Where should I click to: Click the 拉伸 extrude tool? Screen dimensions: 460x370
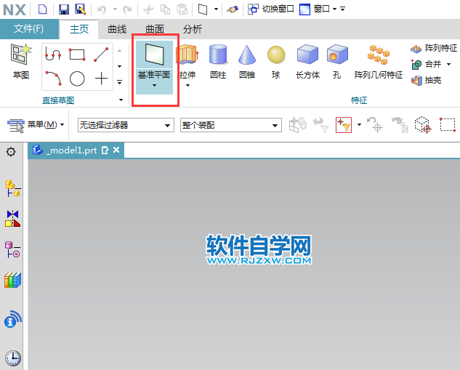click(187, 62)
